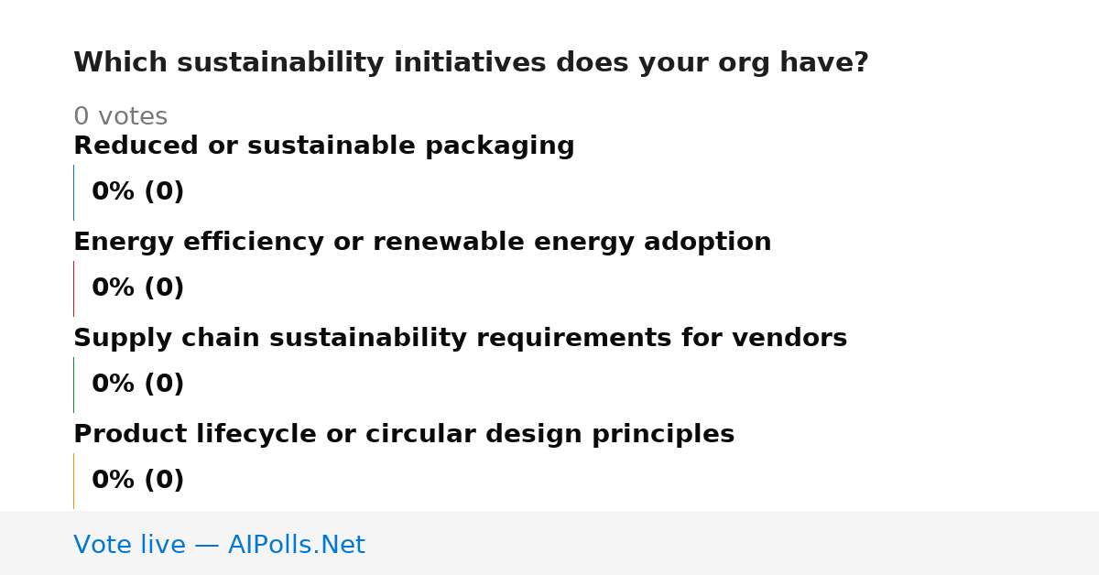Select the Energy efficiency or renewable energy adoption option
This screenshot has height=575, width=1099.
(x=422, y=243)
